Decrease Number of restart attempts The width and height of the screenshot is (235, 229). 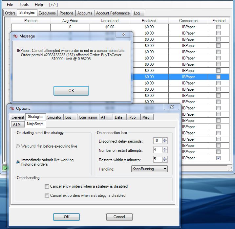tap(165, 151)
